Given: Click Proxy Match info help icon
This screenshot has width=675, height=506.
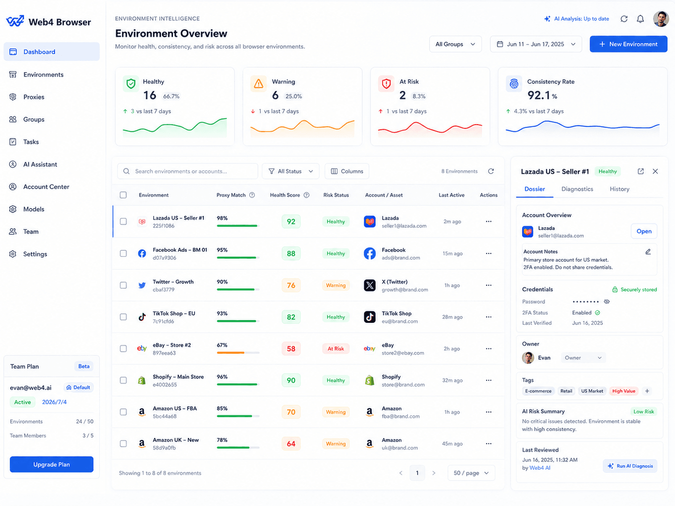Looking at the screenshot, I should click(252, 195).
